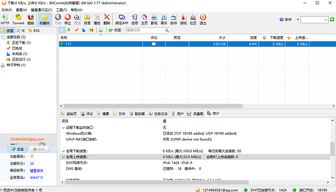Open the top-right search combo box
The image size is (336, 192).
tap(315, 19)
